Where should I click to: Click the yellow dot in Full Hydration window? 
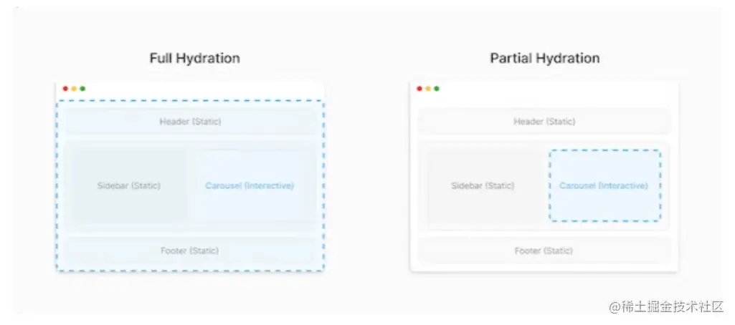pyautogui.click(x=74, y=89)
